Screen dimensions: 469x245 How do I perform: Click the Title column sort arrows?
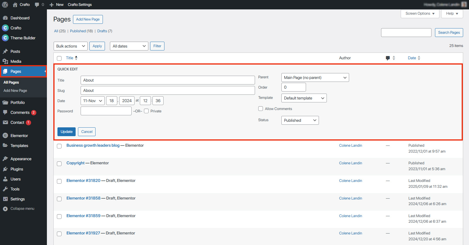tap(76, 58)
